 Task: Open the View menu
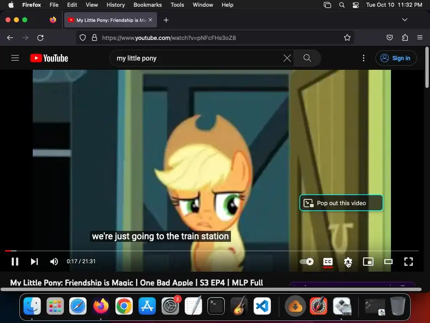click(92, 5)
